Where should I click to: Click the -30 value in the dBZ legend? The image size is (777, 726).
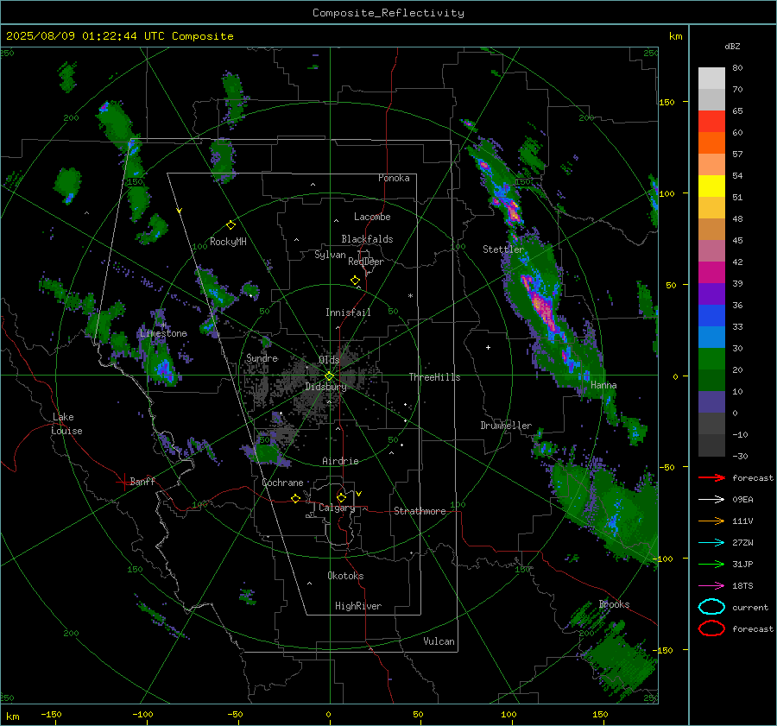tap(740, 456)
